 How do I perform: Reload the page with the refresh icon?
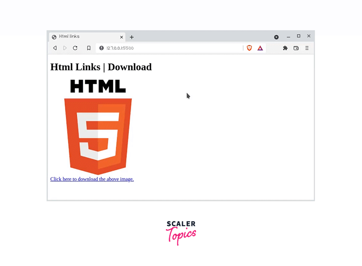pyautogui.click(x=75, y=48)
